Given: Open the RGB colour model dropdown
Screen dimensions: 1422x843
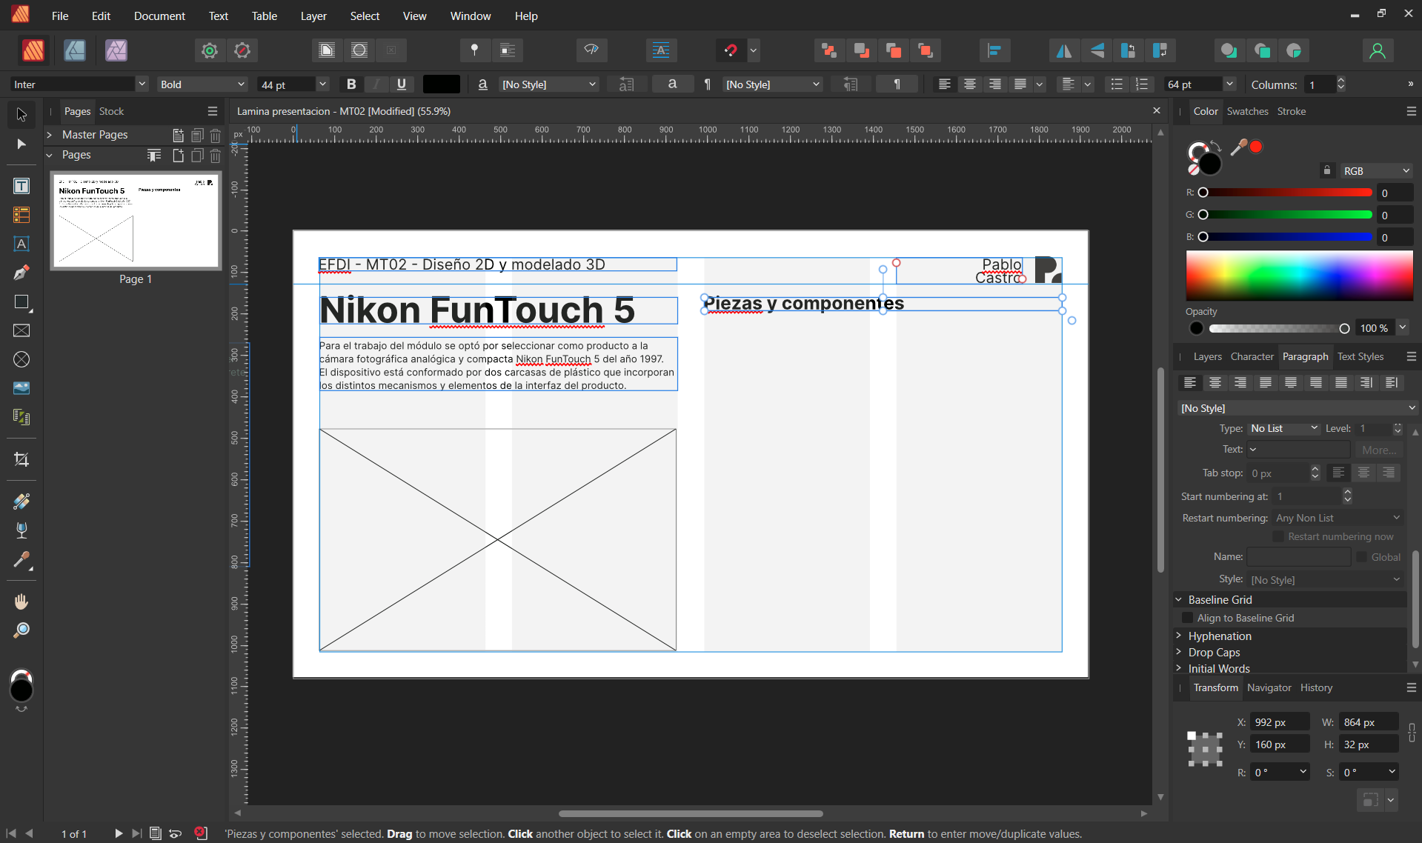Looking at the screenshot, I should pos(1377,170).
